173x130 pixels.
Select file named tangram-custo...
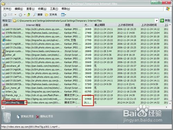click(15, 51)
